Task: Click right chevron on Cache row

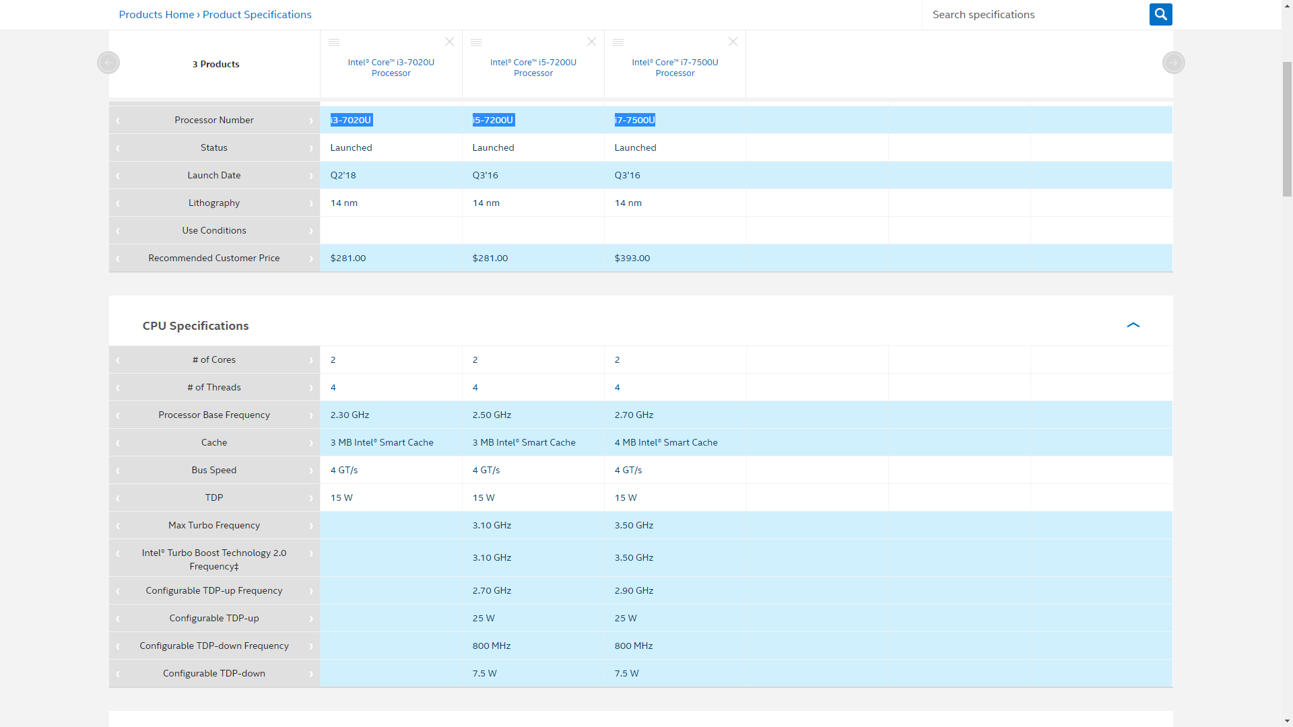Action: pos(311,443)
